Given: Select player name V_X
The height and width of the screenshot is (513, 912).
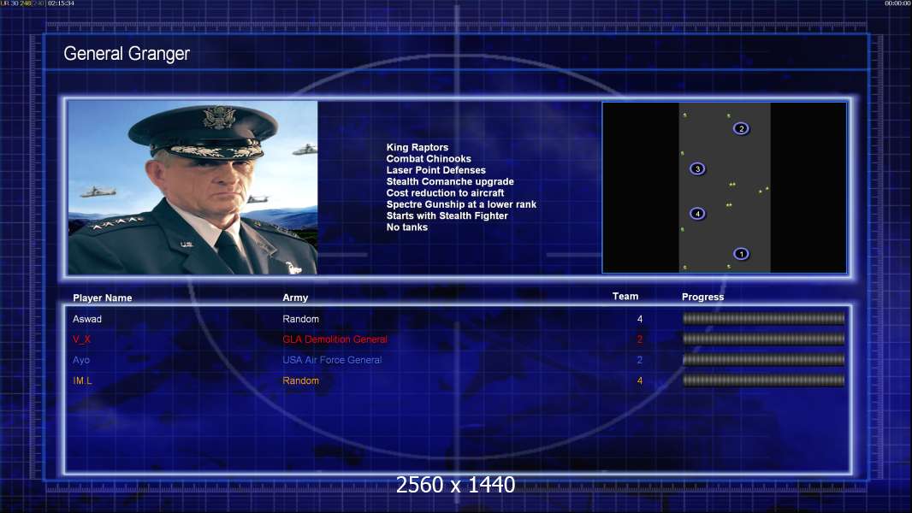Looking at the screenshot, I should (x=81, y=339).
